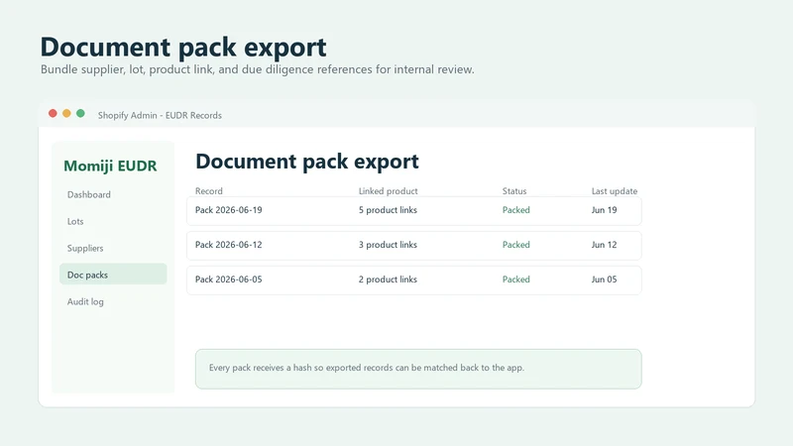The height and width of the screenshot is (446, 793).
Task: Click the Record column header
Action: click(209, 191)
